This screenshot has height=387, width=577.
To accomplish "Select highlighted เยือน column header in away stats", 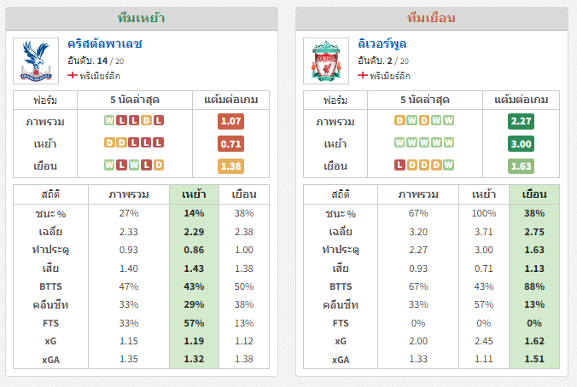I will (534, 194).
